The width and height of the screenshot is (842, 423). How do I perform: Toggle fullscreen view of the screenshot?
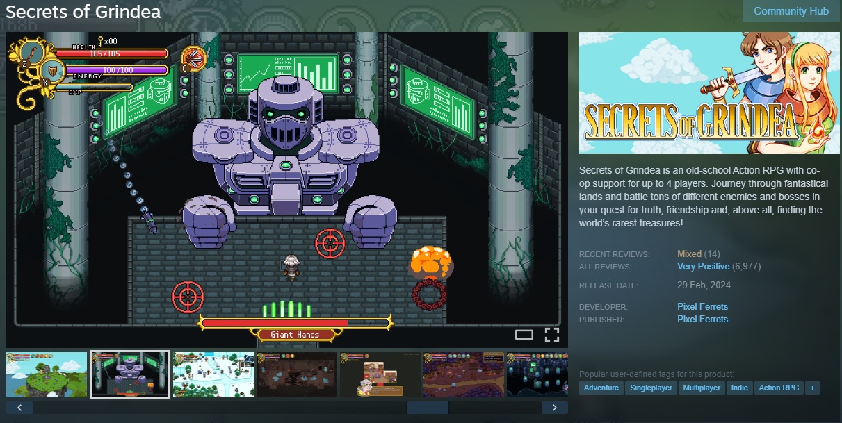pos(552,335)
